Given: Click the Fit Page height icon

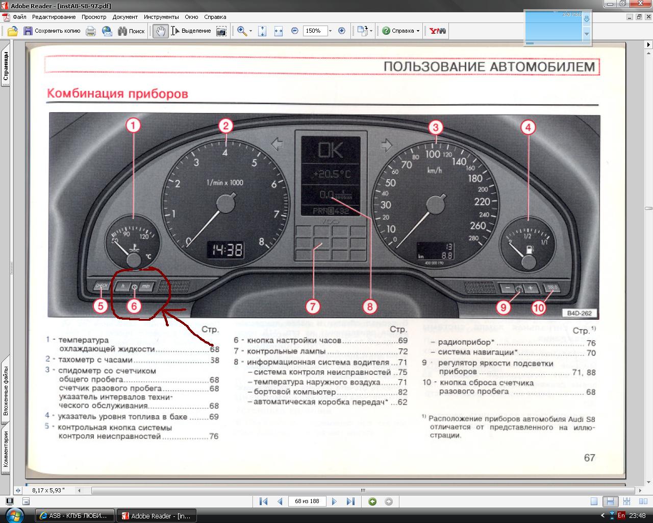Looking at the screenshot, I should click(262, 31).
